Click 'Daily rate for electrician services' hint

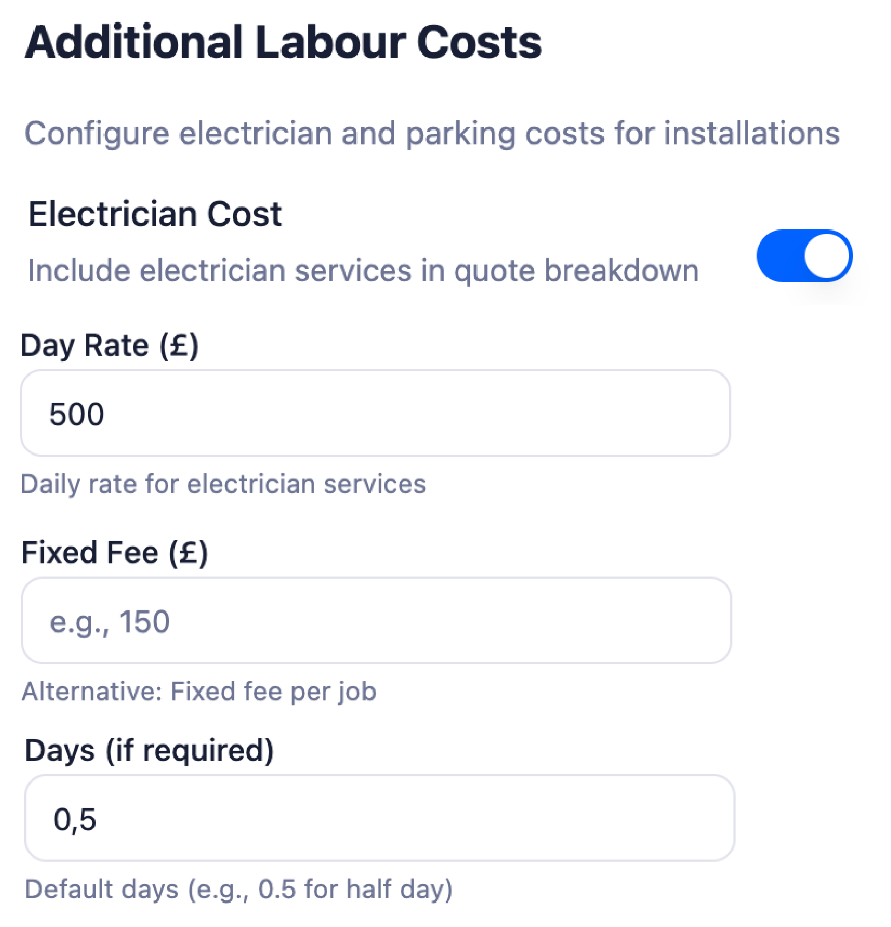click(x=223, y=484)
